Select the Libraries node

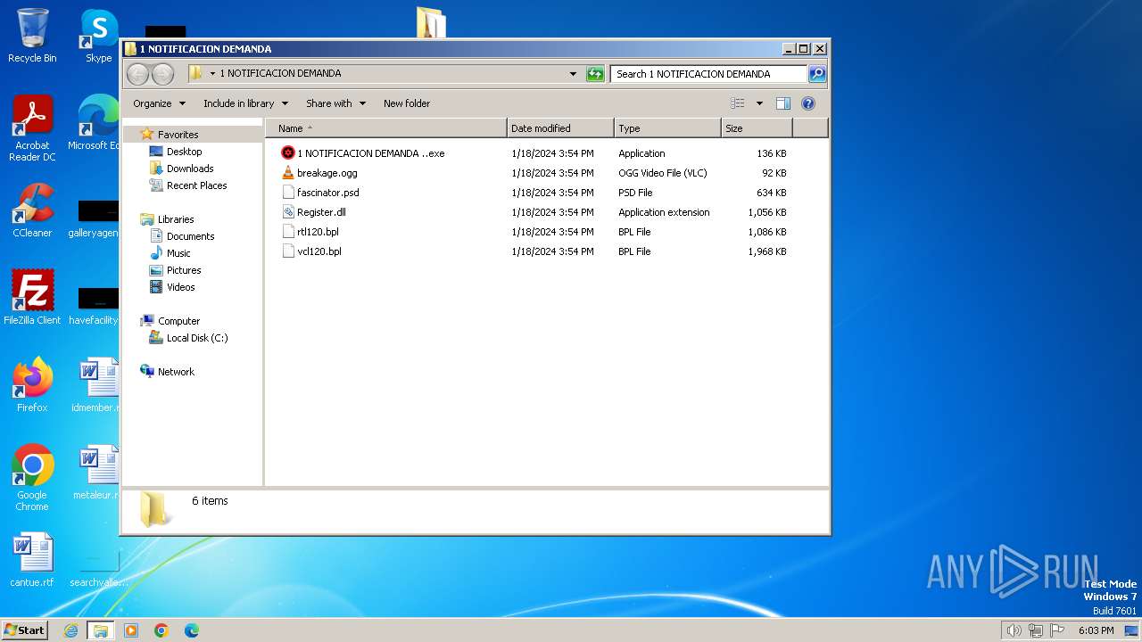176,219
